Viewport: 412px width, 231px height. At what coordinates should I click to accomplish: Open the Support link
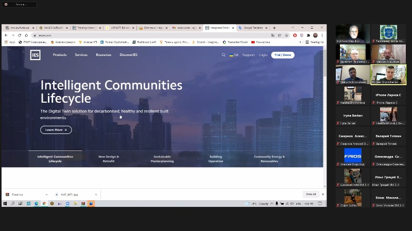pos(248,55)
